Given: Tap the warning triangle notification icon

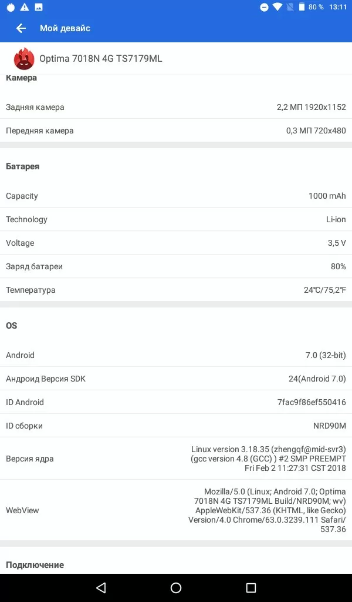Looking at the screenshot, I should 25,7.
